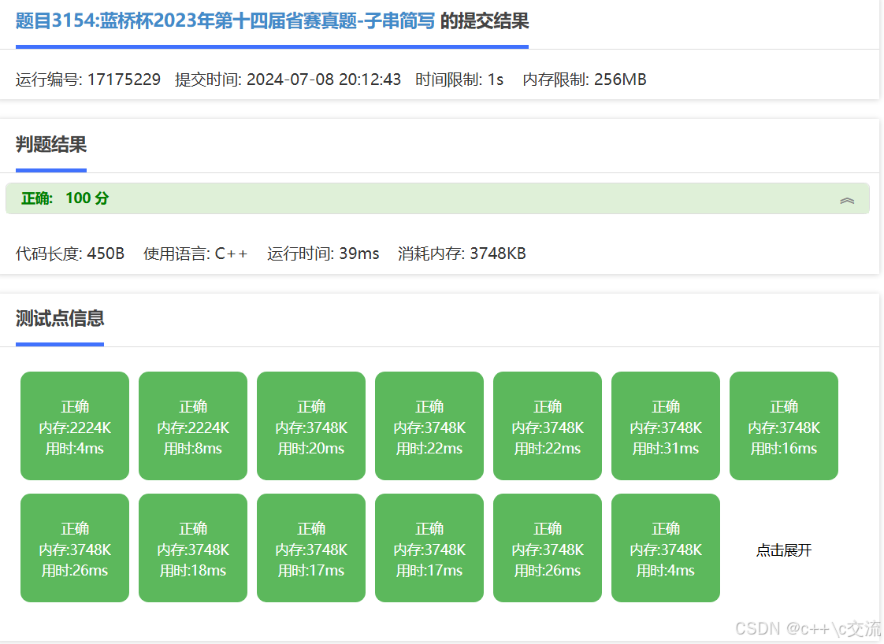Screen dimensions: 884x644
Task: Click the 消耗内存: 3748KB text
Action: point(462,254)
